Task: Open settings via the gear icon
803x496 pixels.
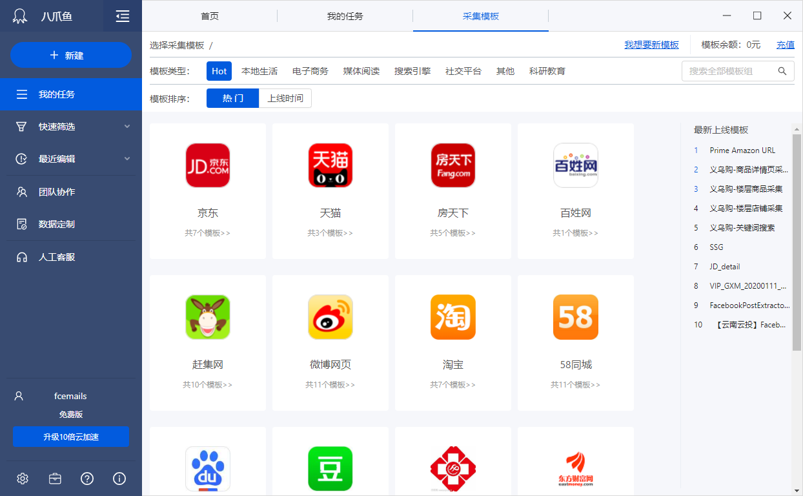Action: (x=23, y=479)
